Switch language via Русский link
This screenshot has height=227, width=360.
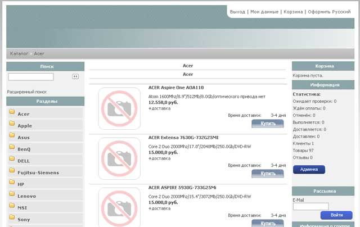pyautogui.click(x=341, y=12)
